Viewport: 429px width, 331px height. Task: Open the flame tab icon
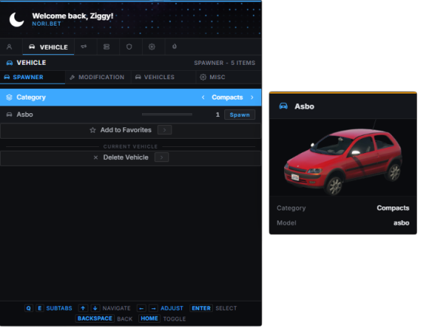point(174,47)
